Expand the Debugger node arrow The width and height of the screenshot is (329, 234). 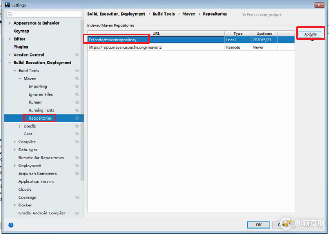(x=14, y=150)
